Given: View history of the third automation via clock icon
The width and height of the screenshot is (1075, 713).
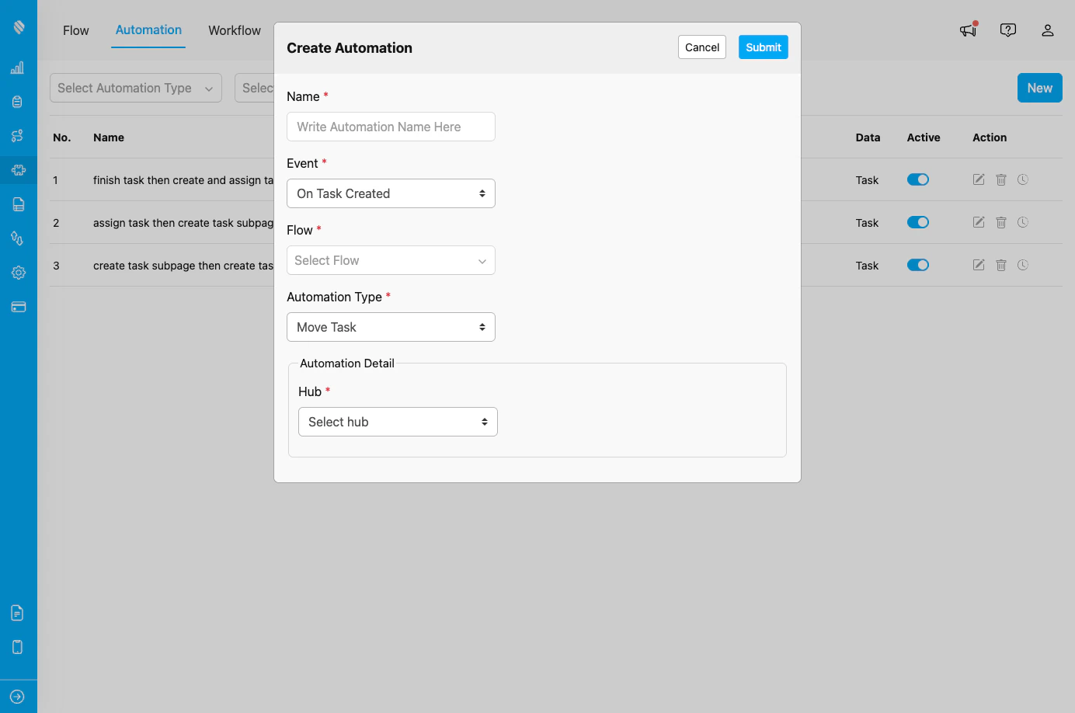Looking at the screenshot, I should coord(1023,265).
